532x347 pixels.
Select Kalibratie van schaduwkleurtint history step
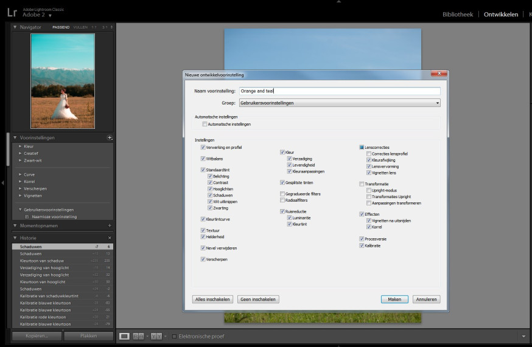(x=63, y=296)
